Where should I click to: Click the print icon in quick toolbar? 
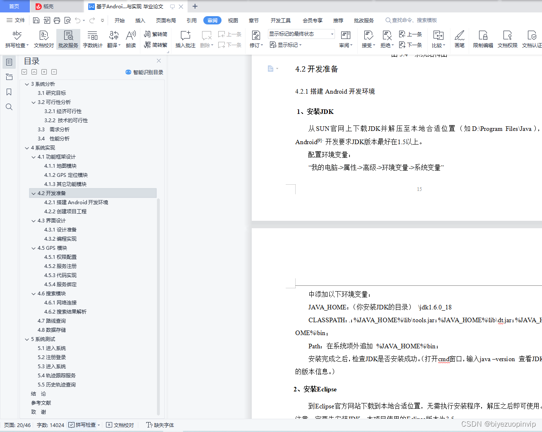coord(57,20)
